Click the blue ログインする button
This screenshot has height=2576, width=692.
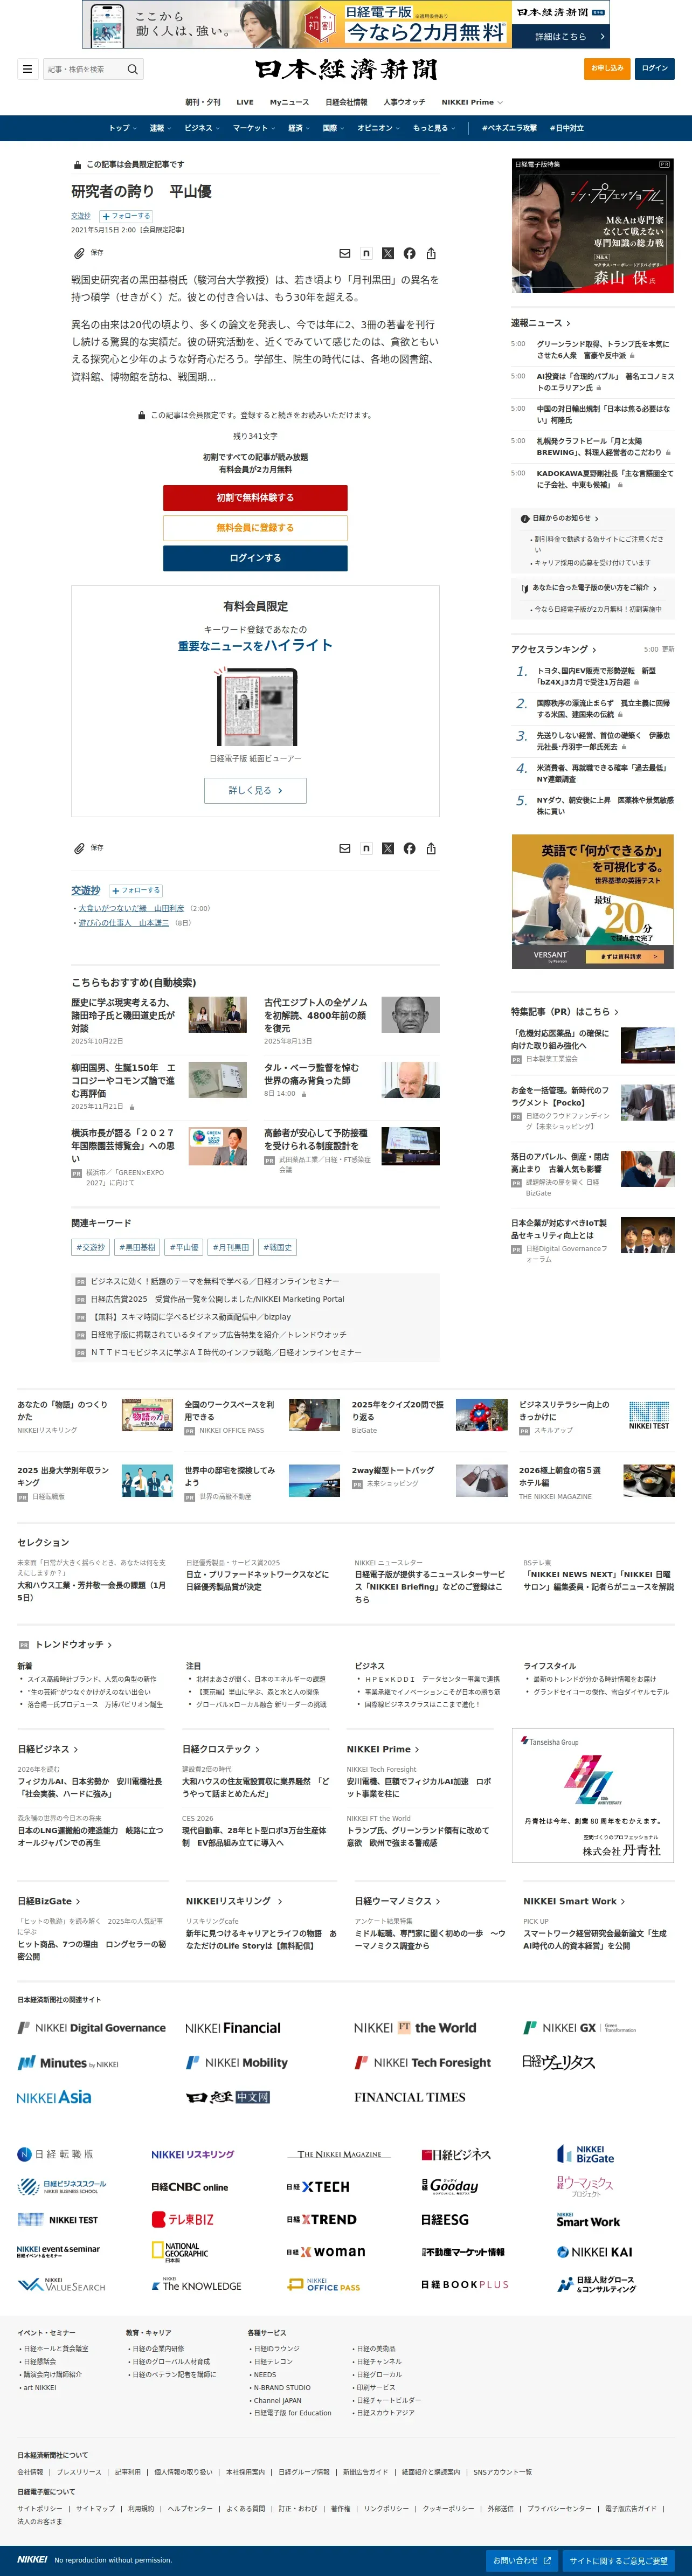[x=255, y=558]
